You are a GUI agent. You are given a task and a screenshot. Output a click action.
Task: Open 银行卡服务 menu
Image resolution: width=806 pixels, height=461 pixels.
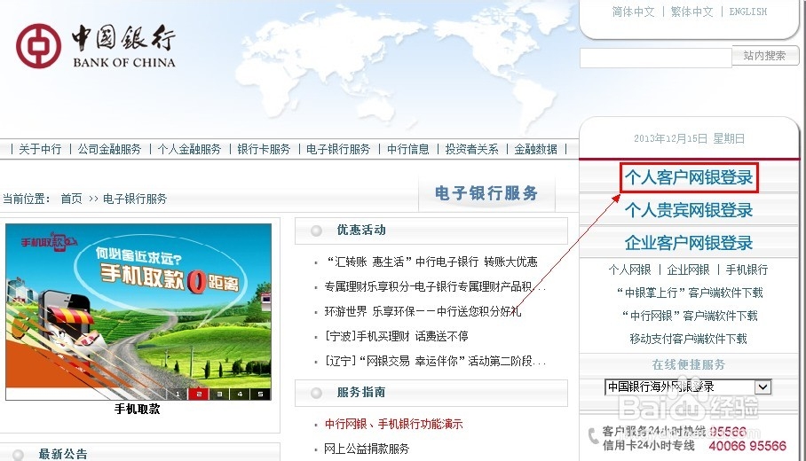pos(264,150)
